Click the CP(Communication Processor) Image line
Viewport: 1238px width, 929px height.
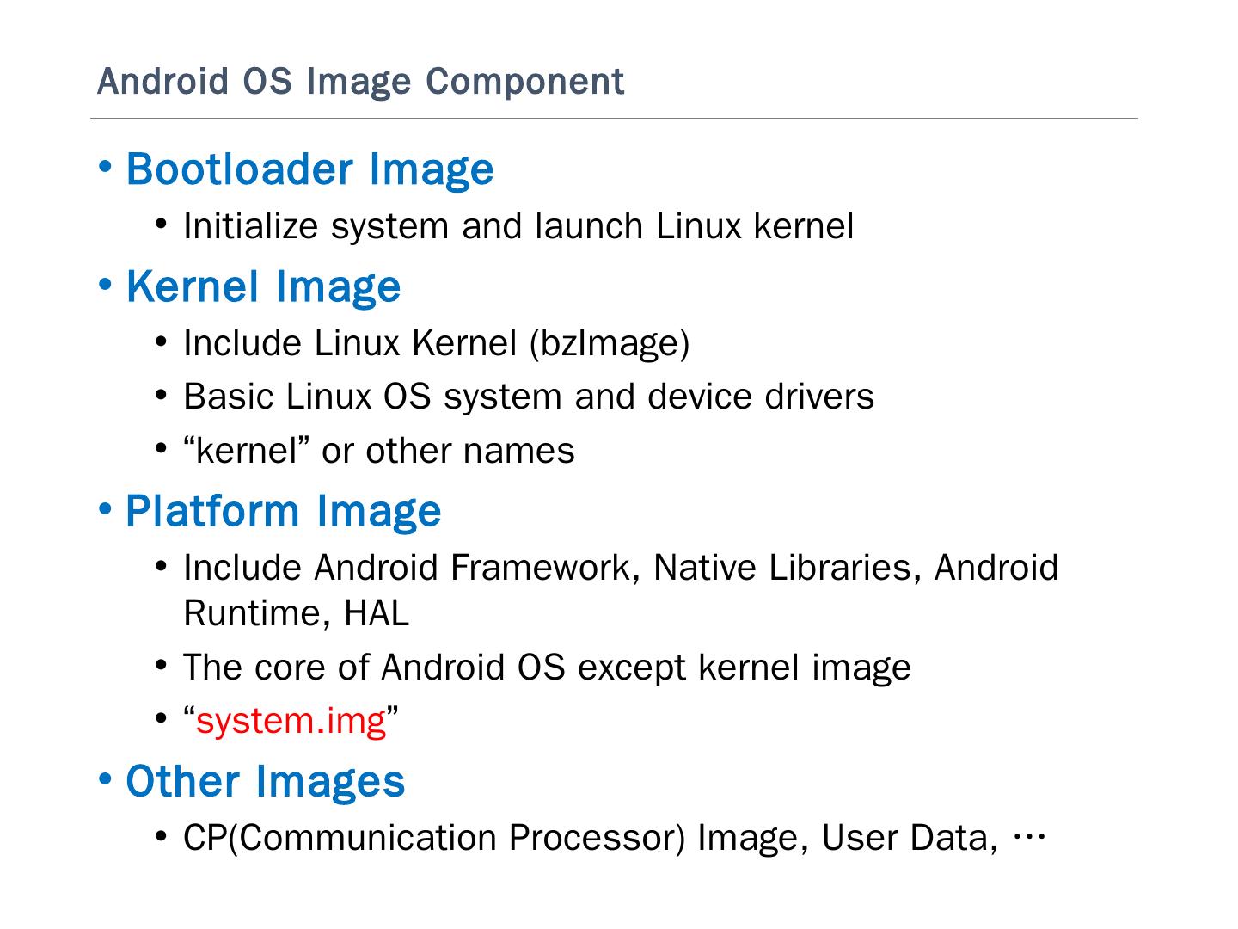[x=590, y=838]
